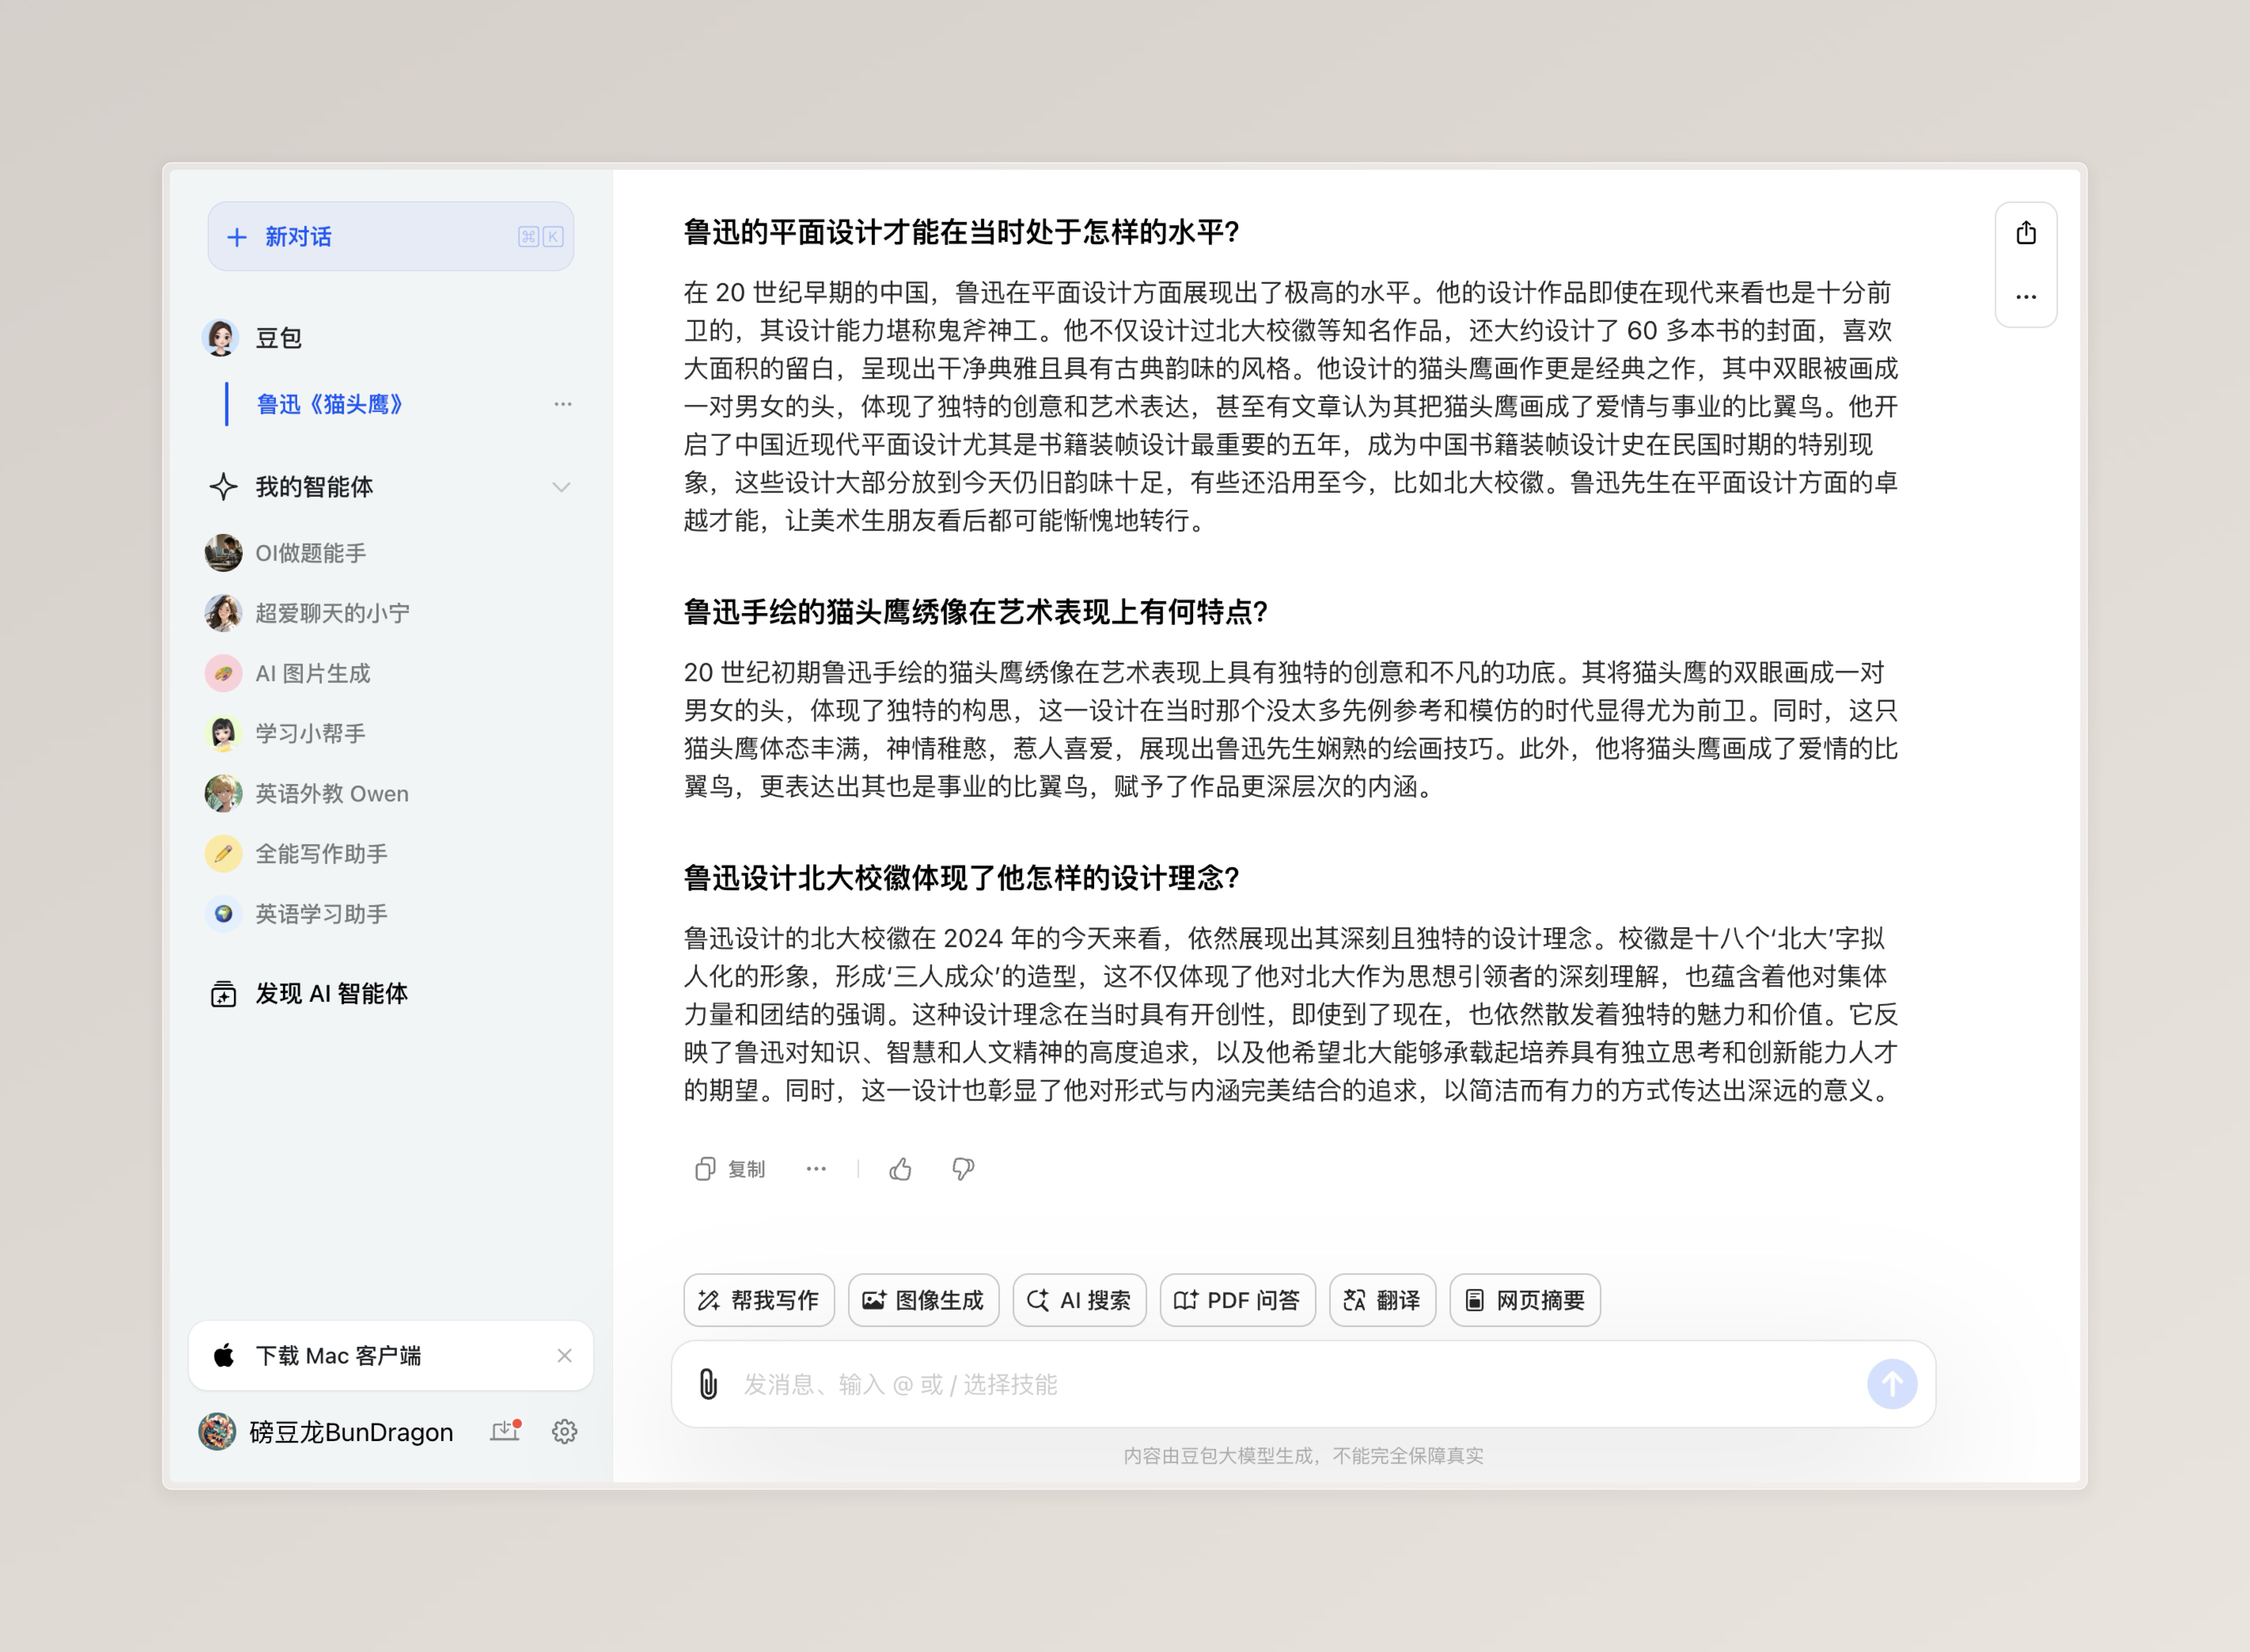
Task: Open more actions next to 复制
Action: (816, 1169)
